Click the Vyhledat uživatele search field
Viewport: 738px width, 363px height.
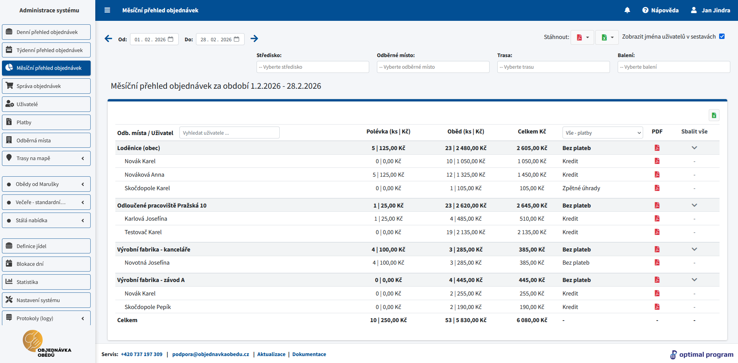tap(229, 133)
